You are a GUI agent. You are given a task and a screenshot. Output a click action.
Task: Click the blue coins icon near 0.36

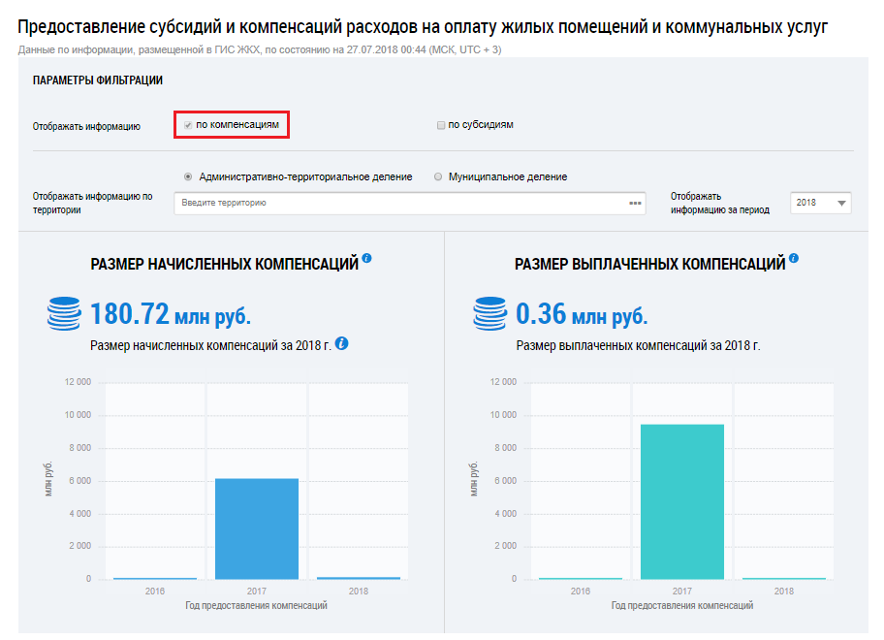coord(490,314)
